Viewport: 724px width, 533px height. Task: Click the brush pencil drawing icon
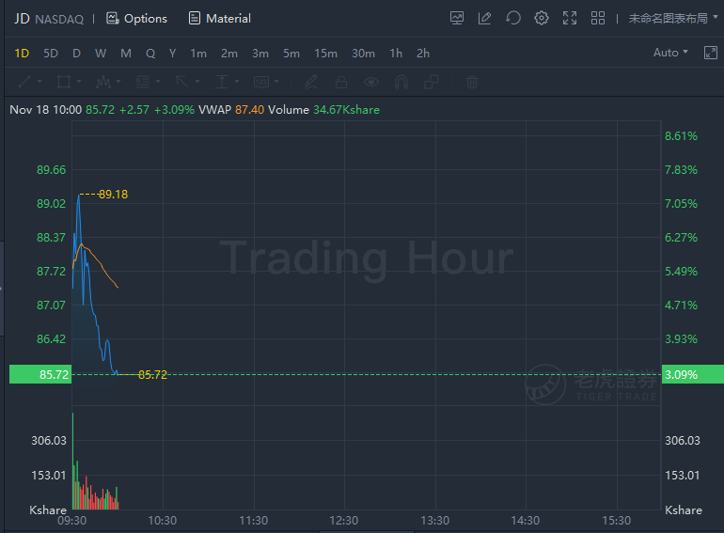311,82
